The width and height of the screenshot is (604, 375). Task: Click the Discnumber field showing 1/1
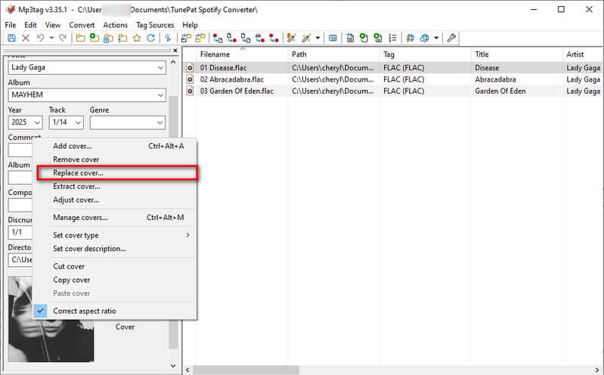pyautogui.click(x=20, y=232)
